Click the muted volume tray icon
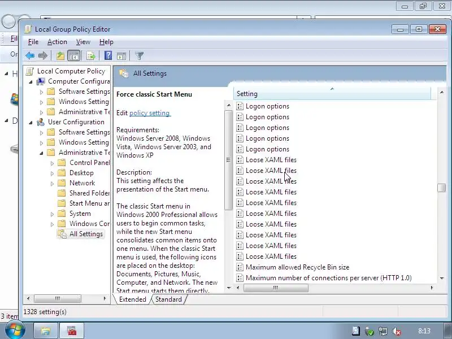452x339 pixels. click(x=397, y=331)
